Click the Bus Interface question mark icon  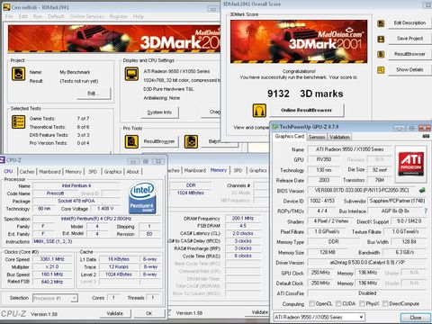tap(426, 211)
